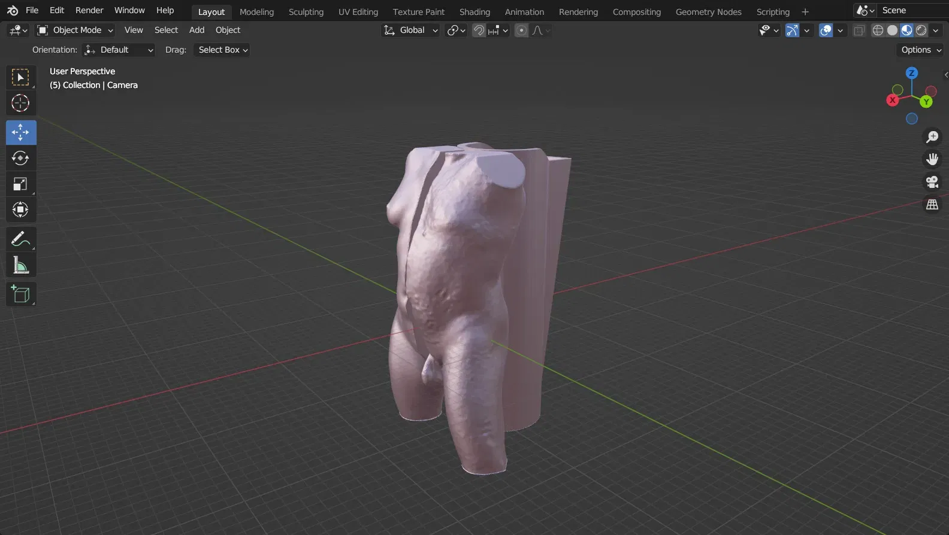Image resolution: width=949 pixels, height=535 pixels.
Task: Click the zoom view magnifier icon
Action: (x=932, y=137)
